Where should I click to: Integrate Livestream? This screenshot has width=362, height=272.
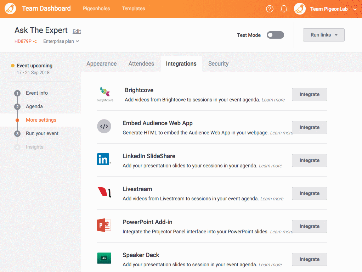(x=309, y=193)
